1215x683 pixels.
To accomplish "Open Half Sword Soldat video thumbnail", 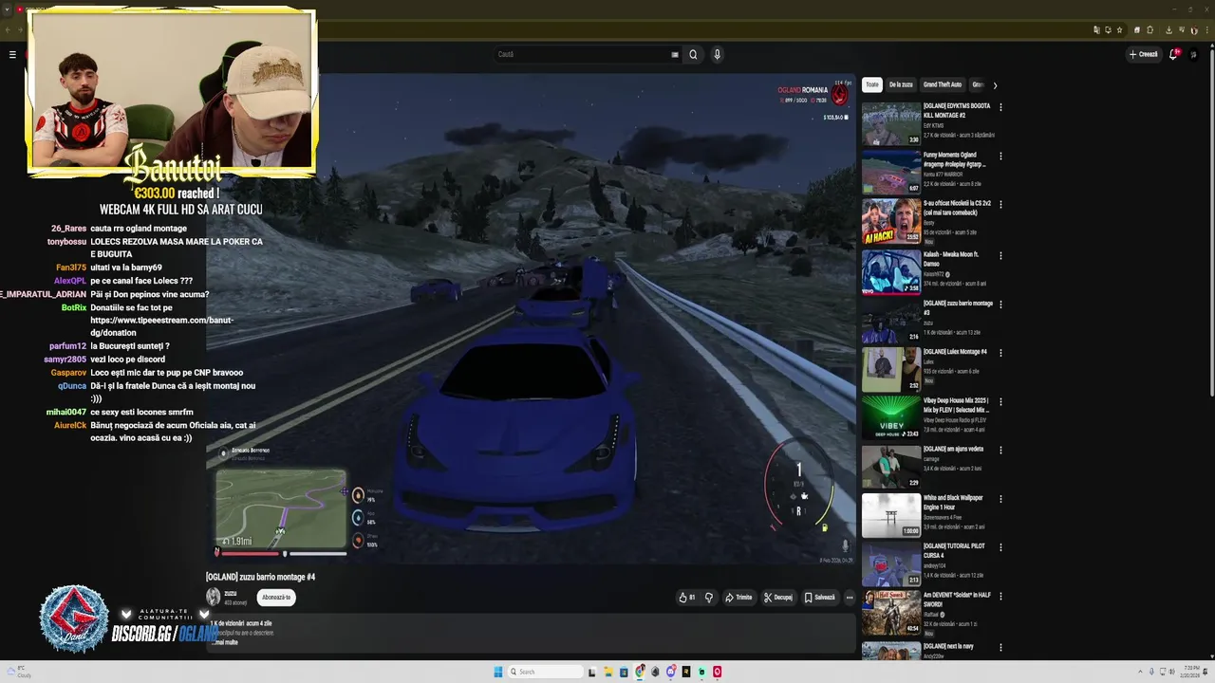I will [891, 612].
